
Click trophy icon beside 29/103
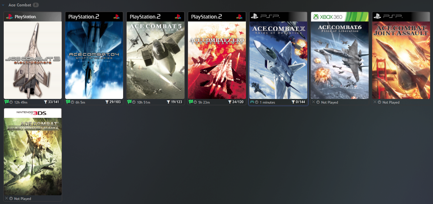[107, 102]
